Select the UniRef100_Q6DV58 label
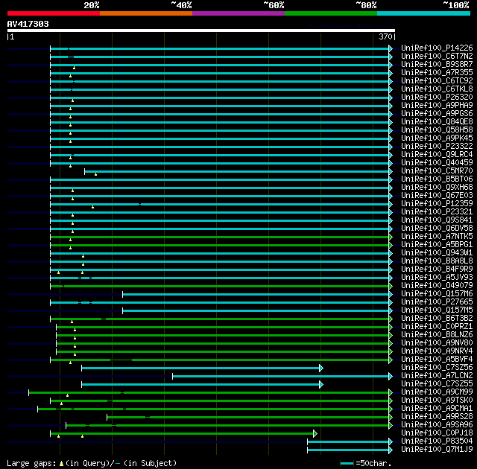The height and width of the screenshot is (469, 477). click(x=437, y=229)
